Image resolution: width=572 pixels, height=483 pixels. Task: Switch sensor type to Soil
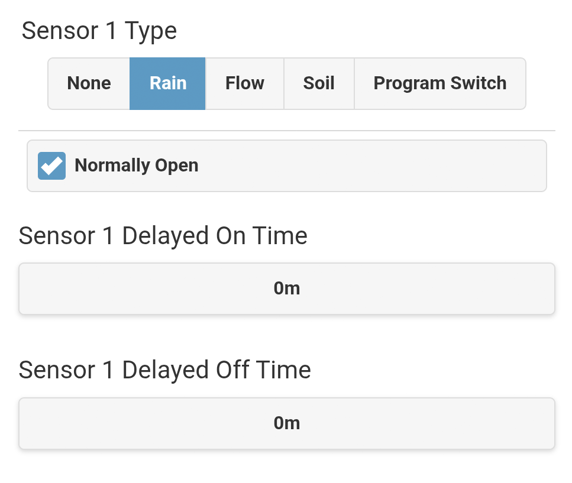(319, 83)
